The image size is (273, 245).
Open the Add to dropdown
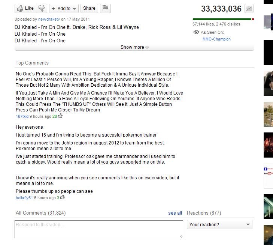(64, 8)
